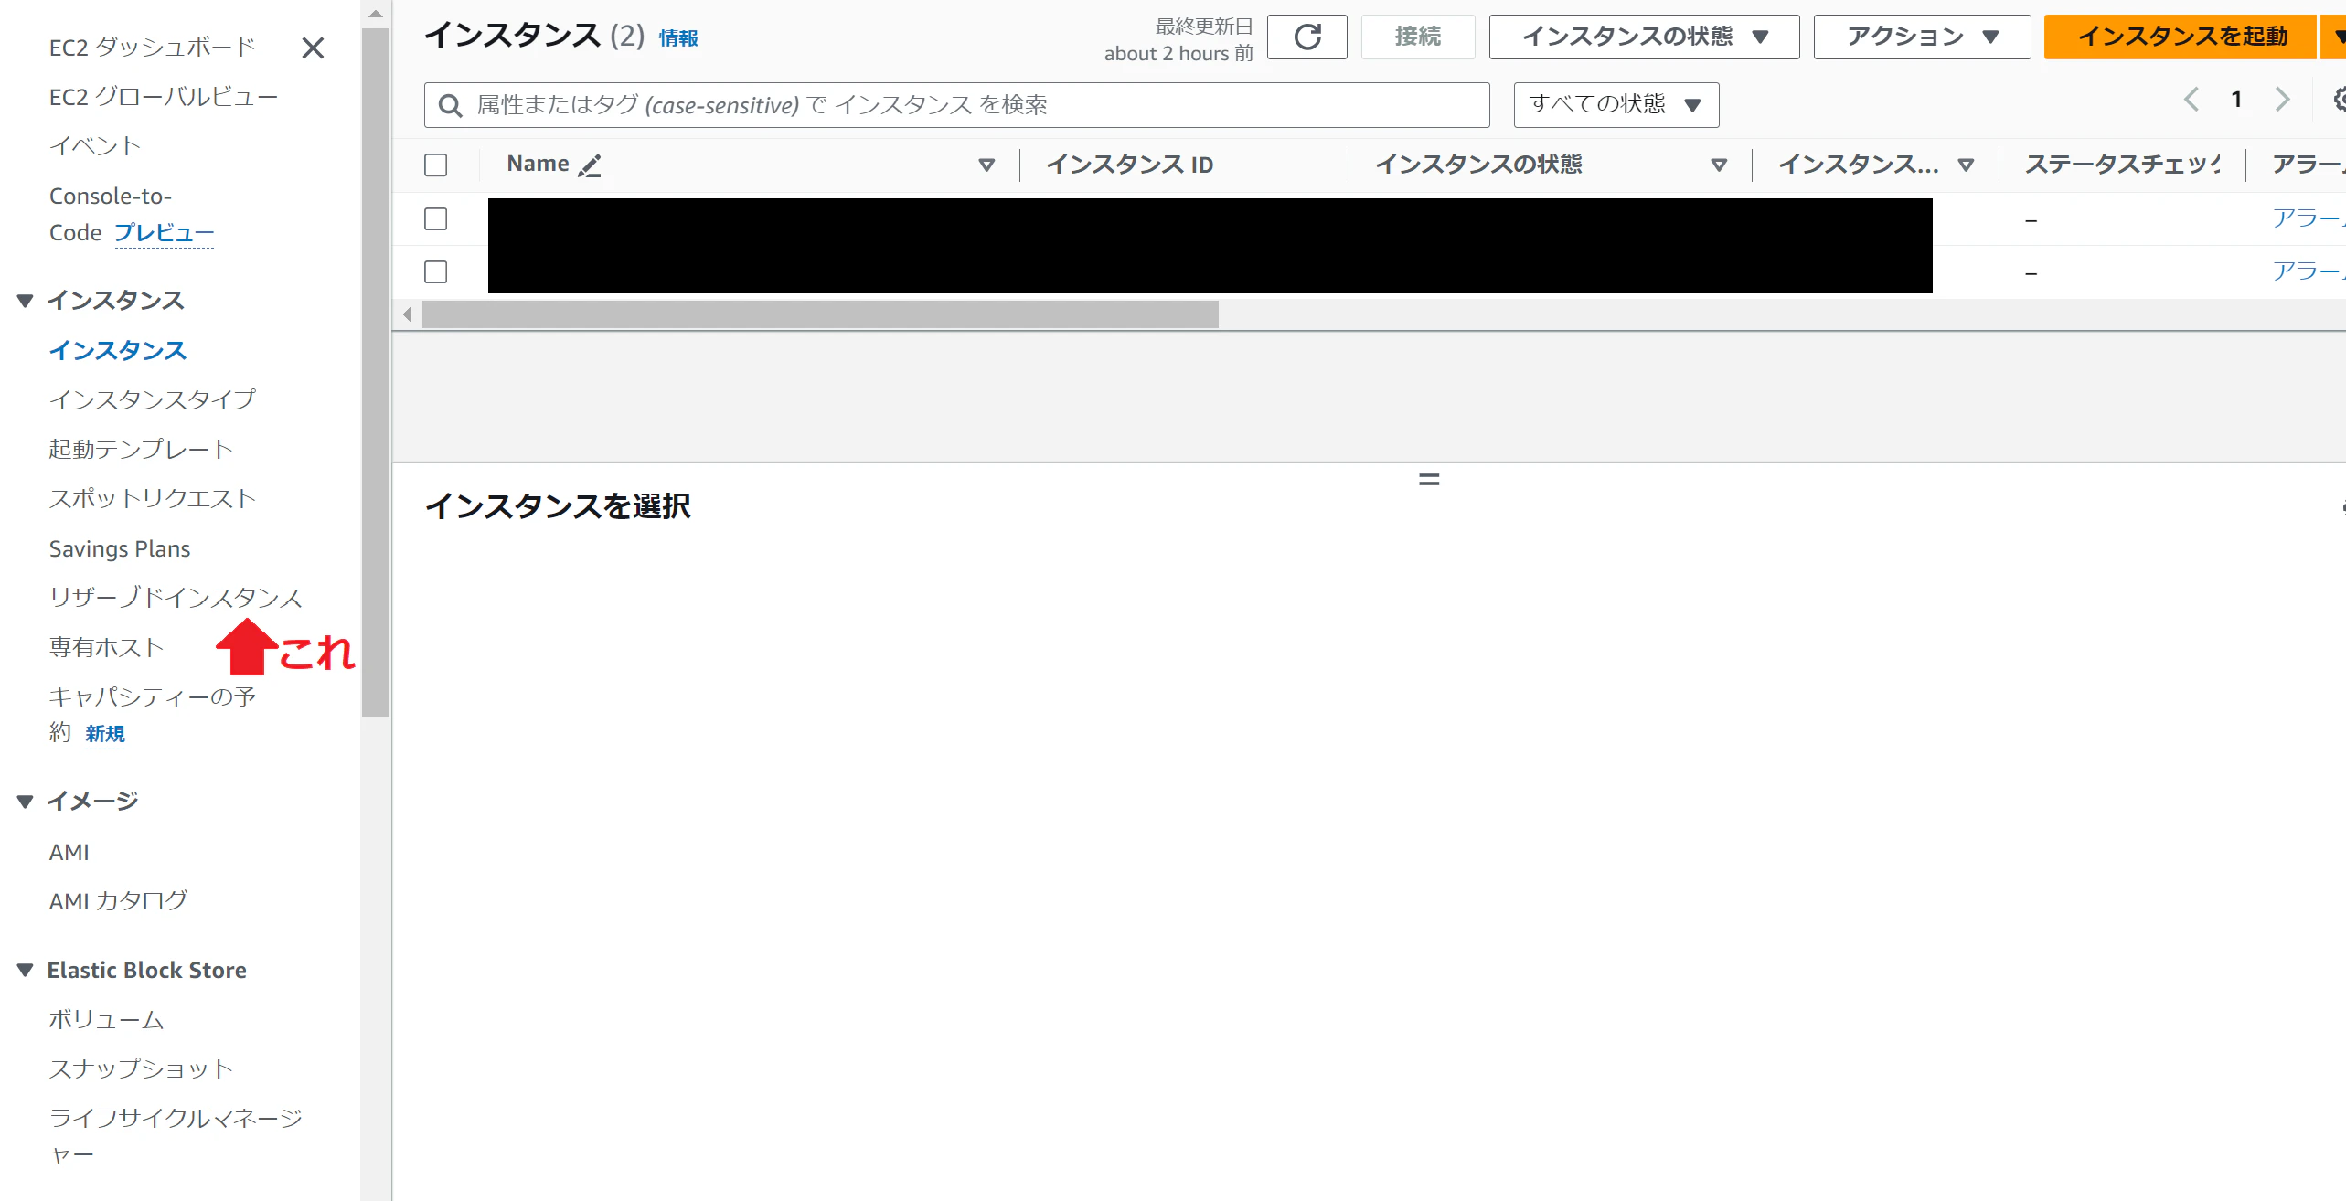
Task: Open the すべての状態 filter dropdown
Action: tap(1615, 104)
